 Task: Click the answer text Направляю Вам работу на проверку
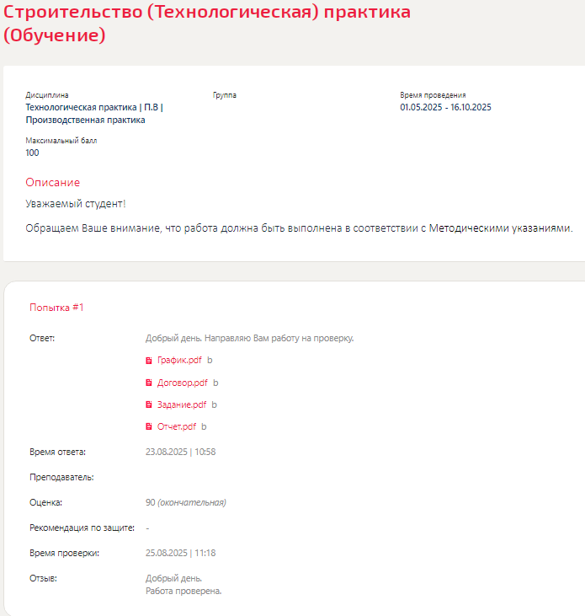tap(279, 338)
